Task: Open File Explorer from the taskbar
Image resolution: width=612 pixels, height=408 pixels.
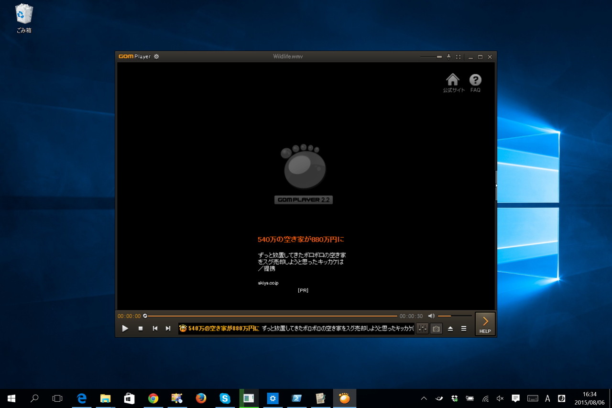Action: [105, 398]
